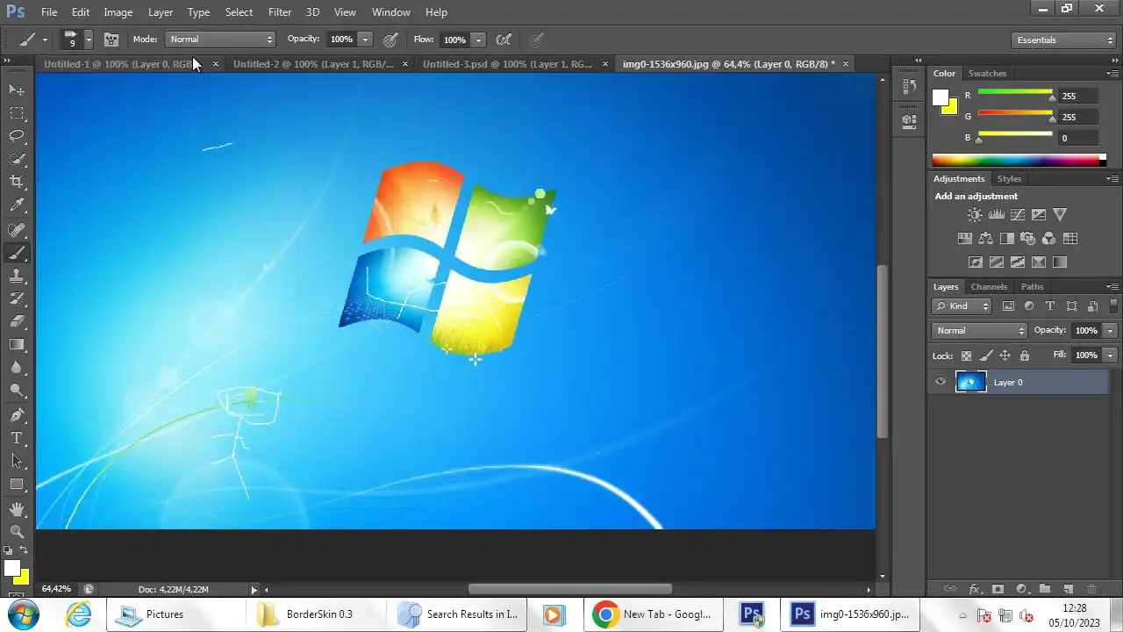Toggle lock image pixels
The width and height of the screenshot is (1123, 632).
(x=985, y=355)
